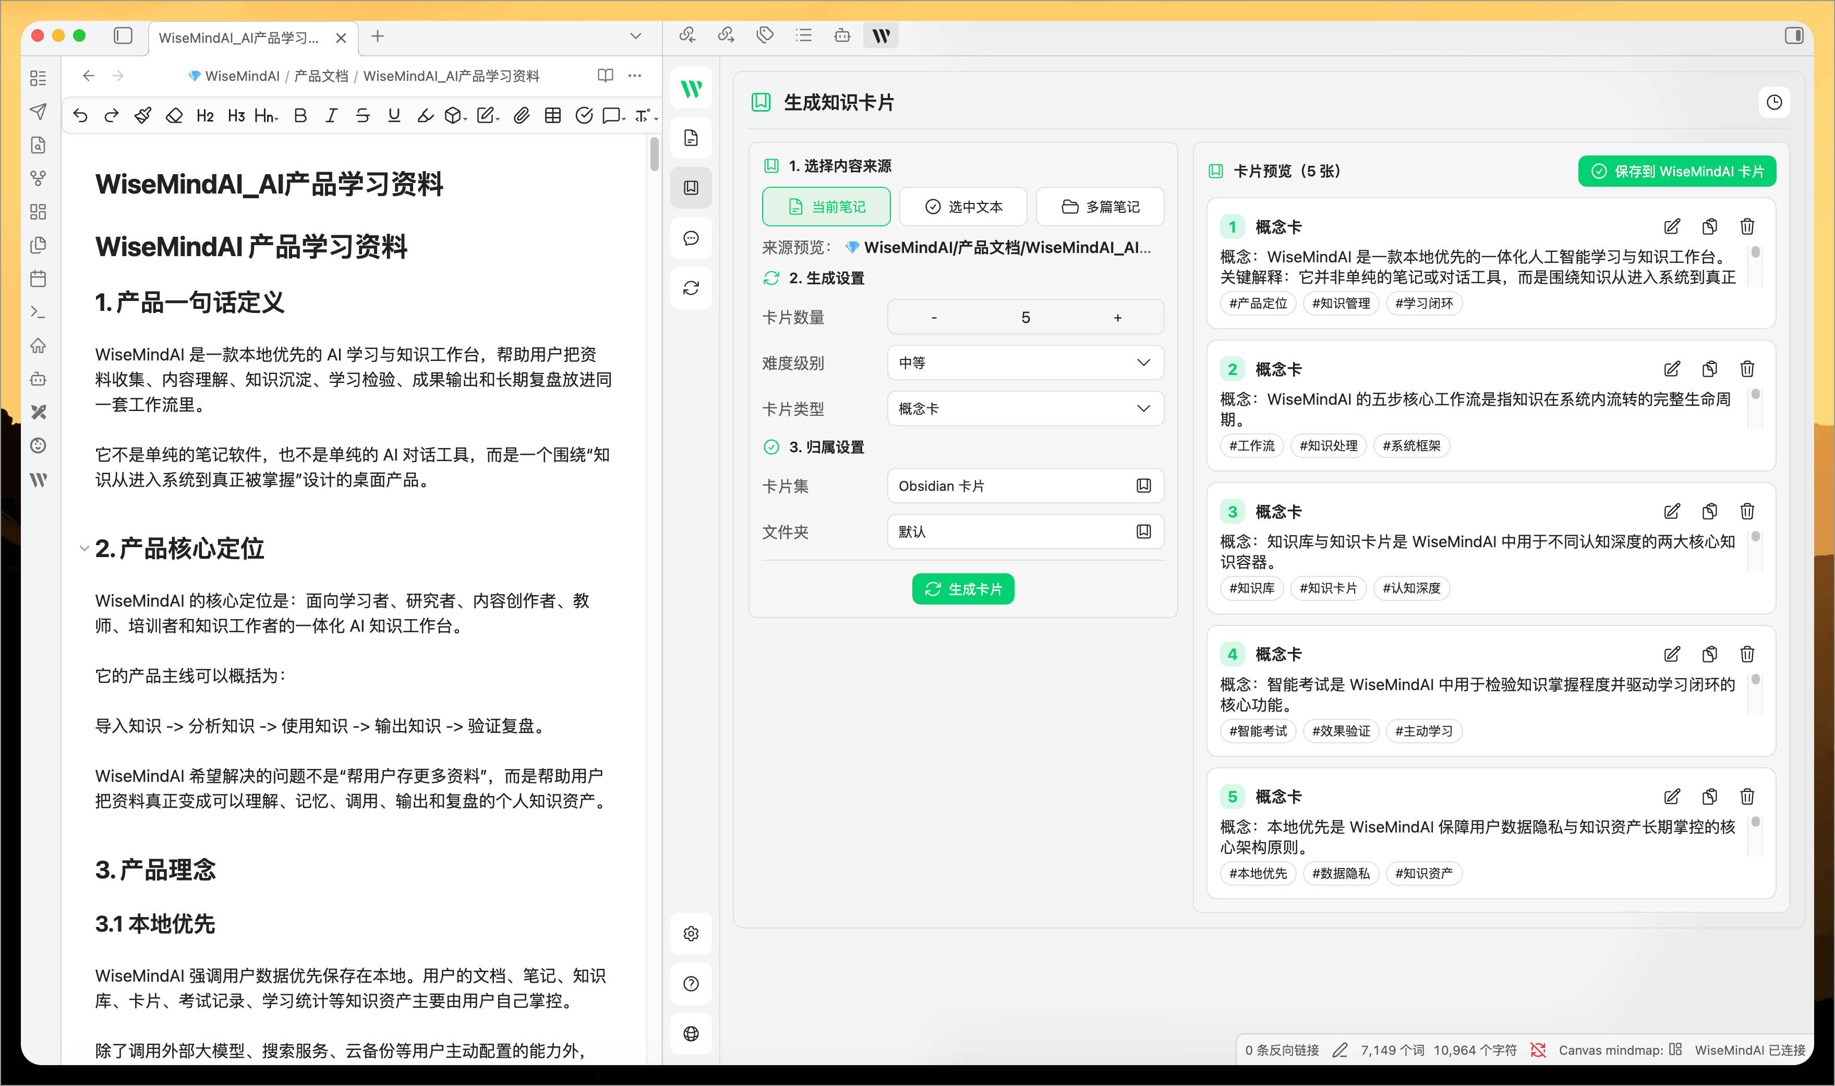Close the WiseMindAI_AI产品学习 tab
This screenshot has width=1835, height=1086.
[x=341, y=38]
